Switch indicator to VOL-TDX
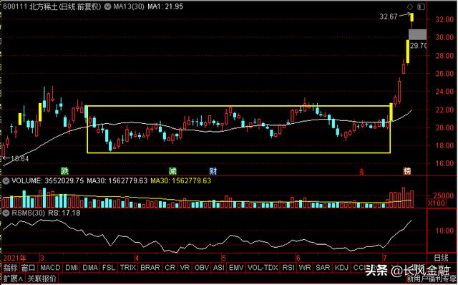 click(x=263, y=268)
